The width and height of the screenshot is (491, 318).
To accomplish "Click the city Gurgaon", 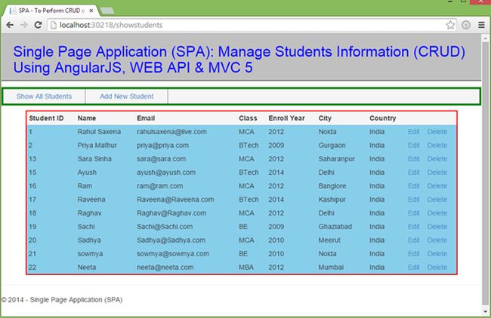I will click(x=332, y=145).
